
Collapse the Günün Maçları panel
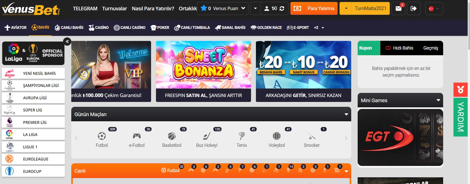[x=346, y=114]
